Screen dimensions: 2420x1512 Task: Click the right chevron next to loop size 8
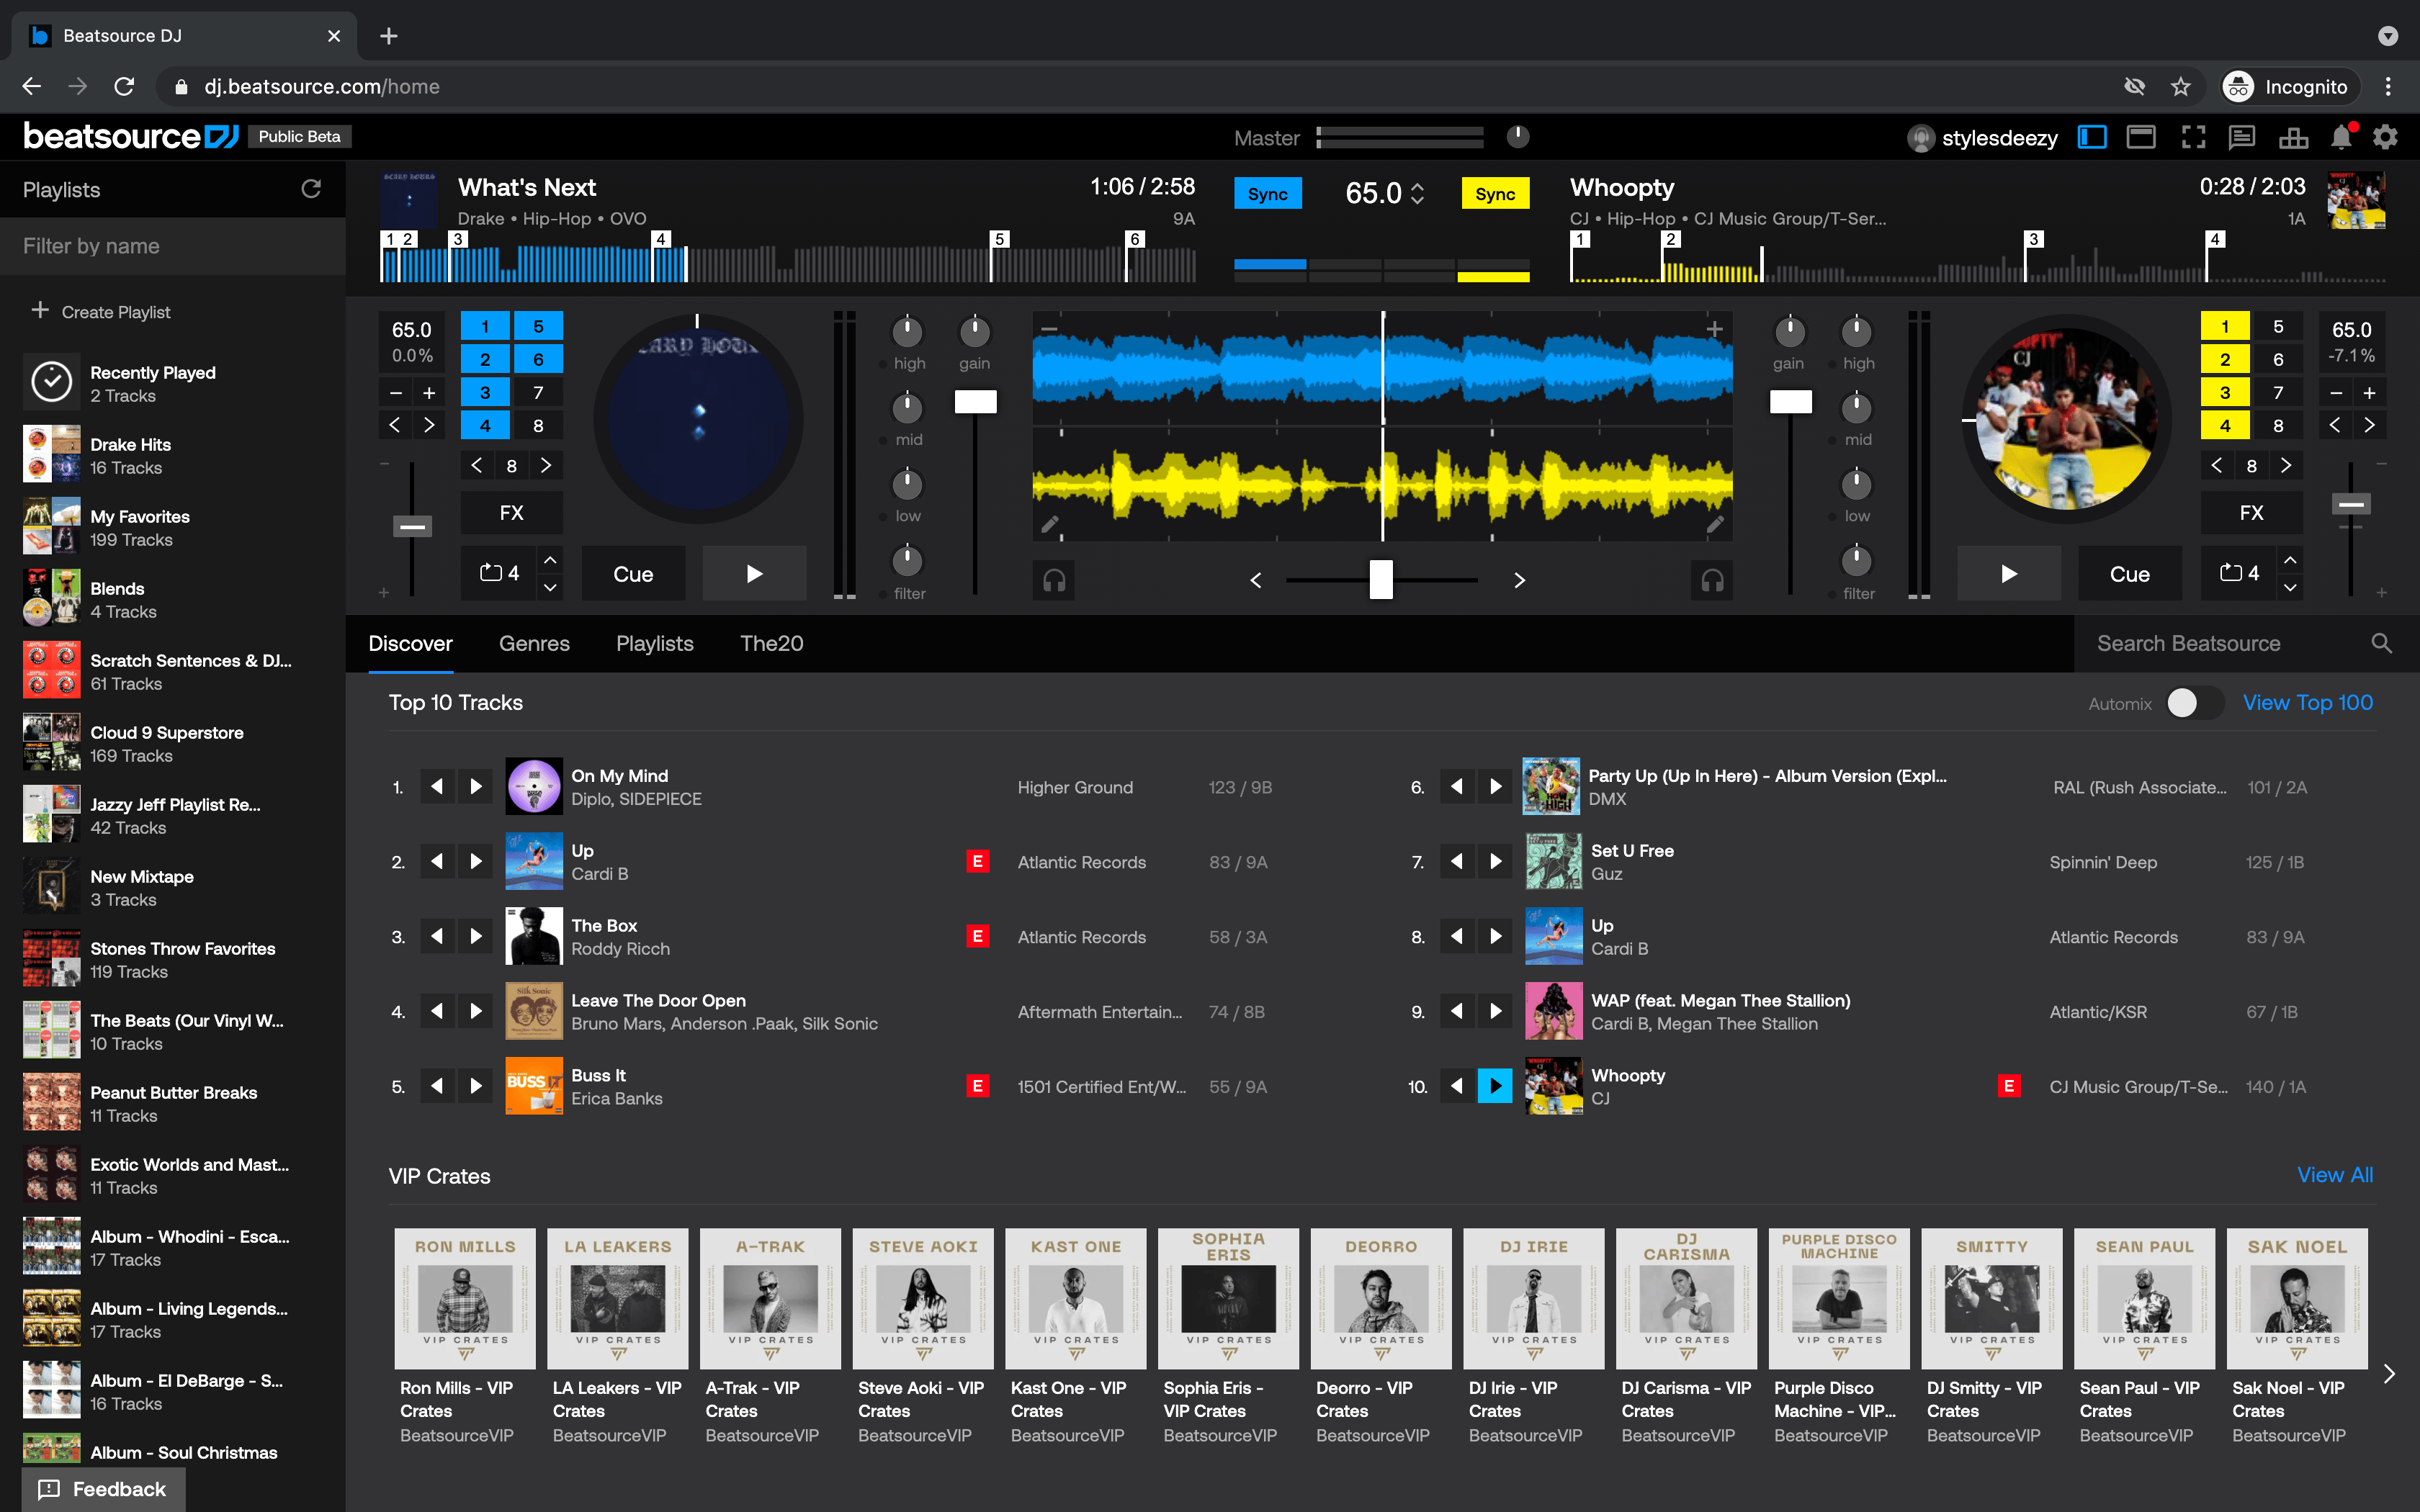pyautogui.click(x=545, y=465)
